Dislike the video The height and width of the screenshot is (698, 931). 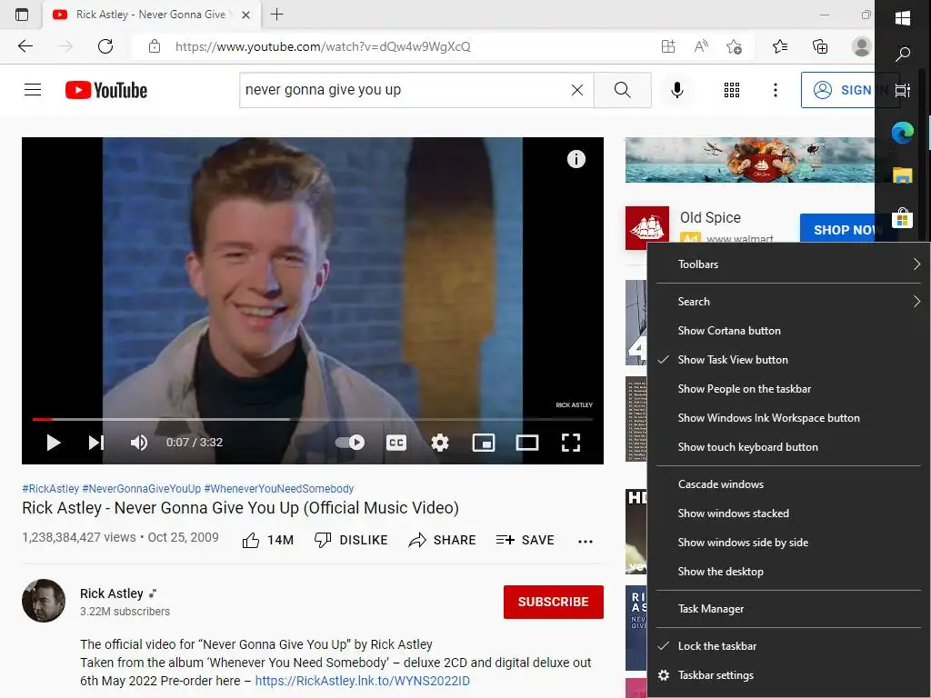point(350,540)
